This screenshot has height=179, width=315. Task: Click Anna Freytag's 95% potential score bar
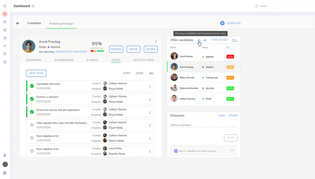[97, 50]
